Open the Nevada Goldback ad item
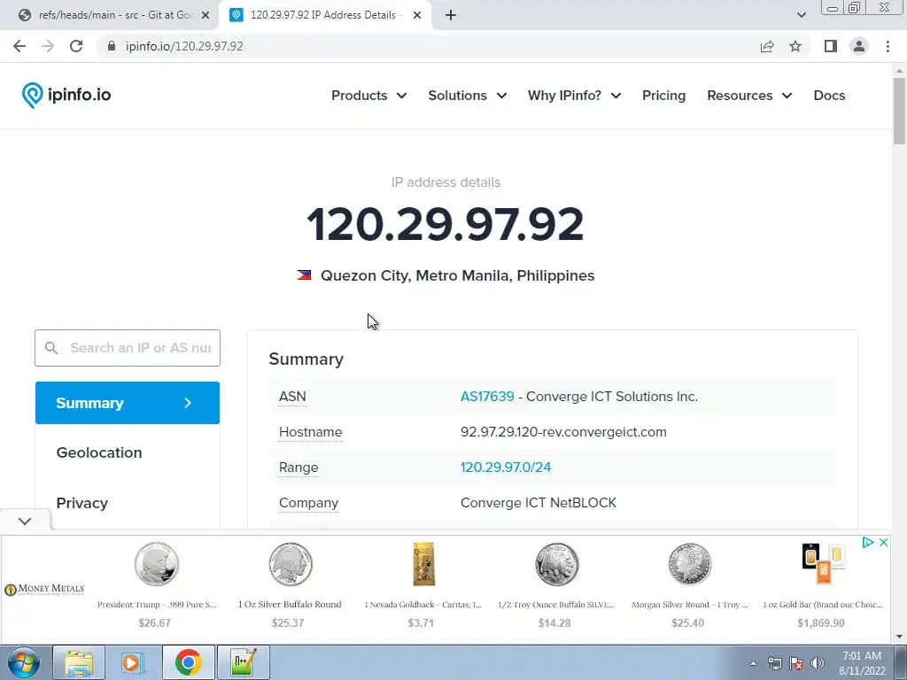Image resolution: width=907 pixels, height=680 pixels. pyautogui.click(x=422, y=584)
